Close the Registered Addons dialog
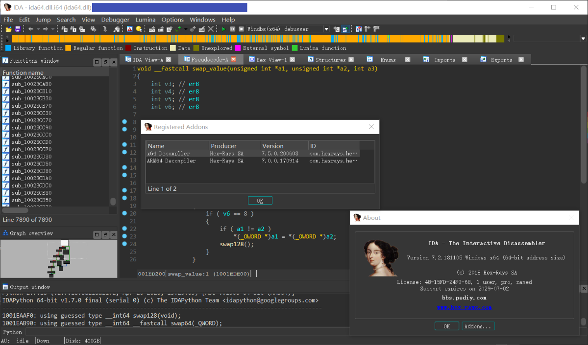Viewport: 588px width, 345px height. pyautogui.click(x=372, y=127)
